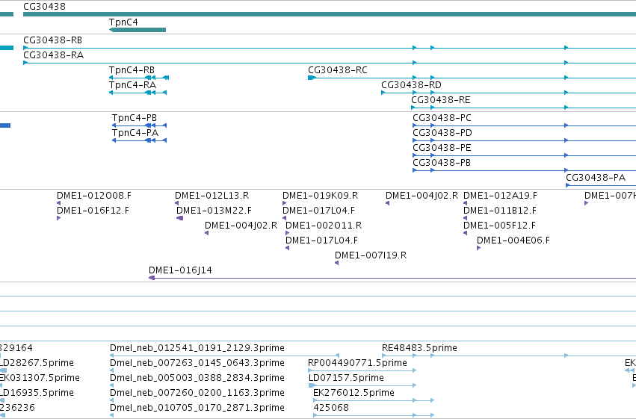Open the CG30438-PE protein label
Screen dimensions: 636x419
[442, 148]
